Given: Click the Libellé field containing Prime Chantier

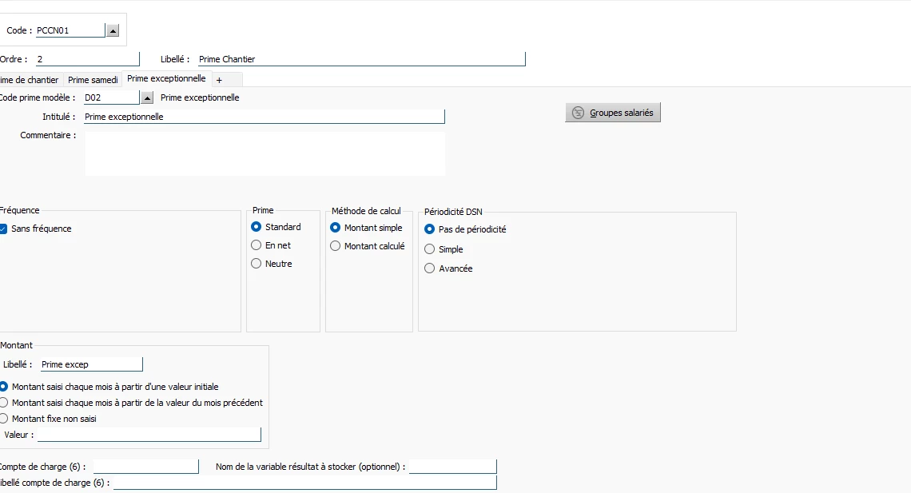Looking at the screenshot, I should (x=361, y=59).
